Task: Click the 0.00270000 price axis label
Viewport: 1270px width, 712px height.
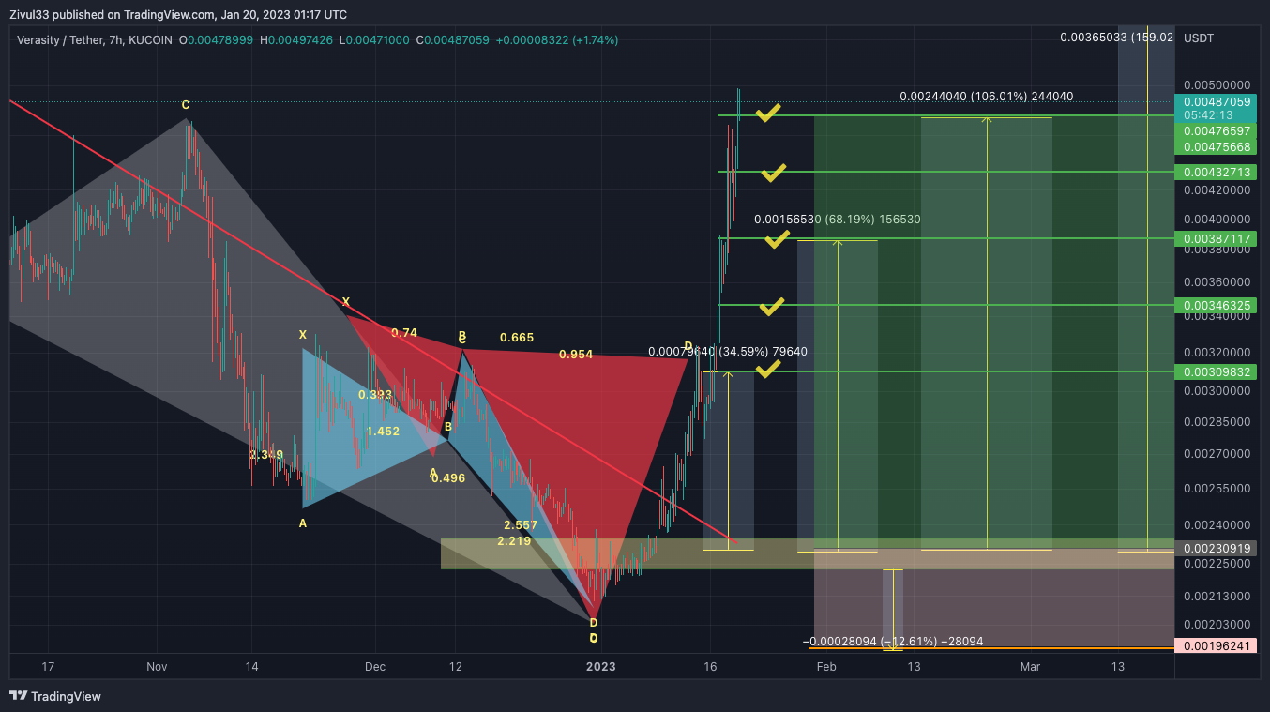Action: pos(1217,453)
